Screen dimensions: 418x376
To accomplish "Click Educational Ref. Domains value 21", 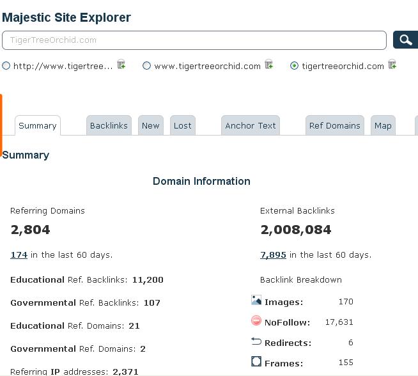I will (x=134, y=325).
